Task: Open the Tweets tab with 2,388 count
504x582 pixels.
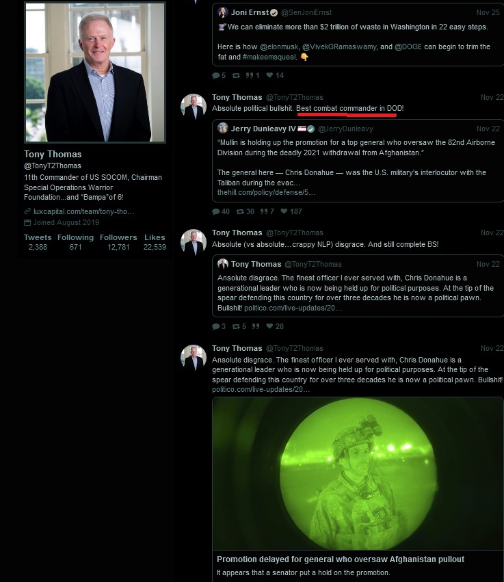Action: (x=38, y=242)
